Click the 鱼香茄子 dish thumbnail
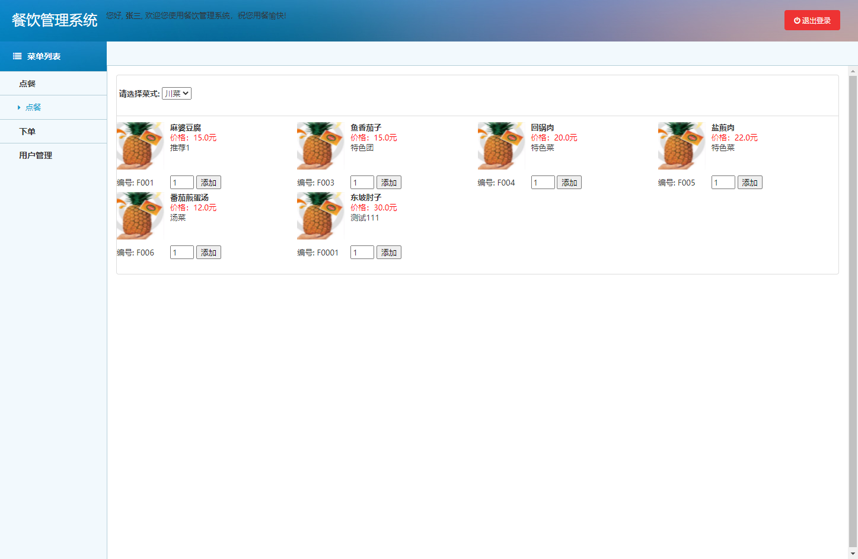858x559 pixels. (x=321, y=146)
